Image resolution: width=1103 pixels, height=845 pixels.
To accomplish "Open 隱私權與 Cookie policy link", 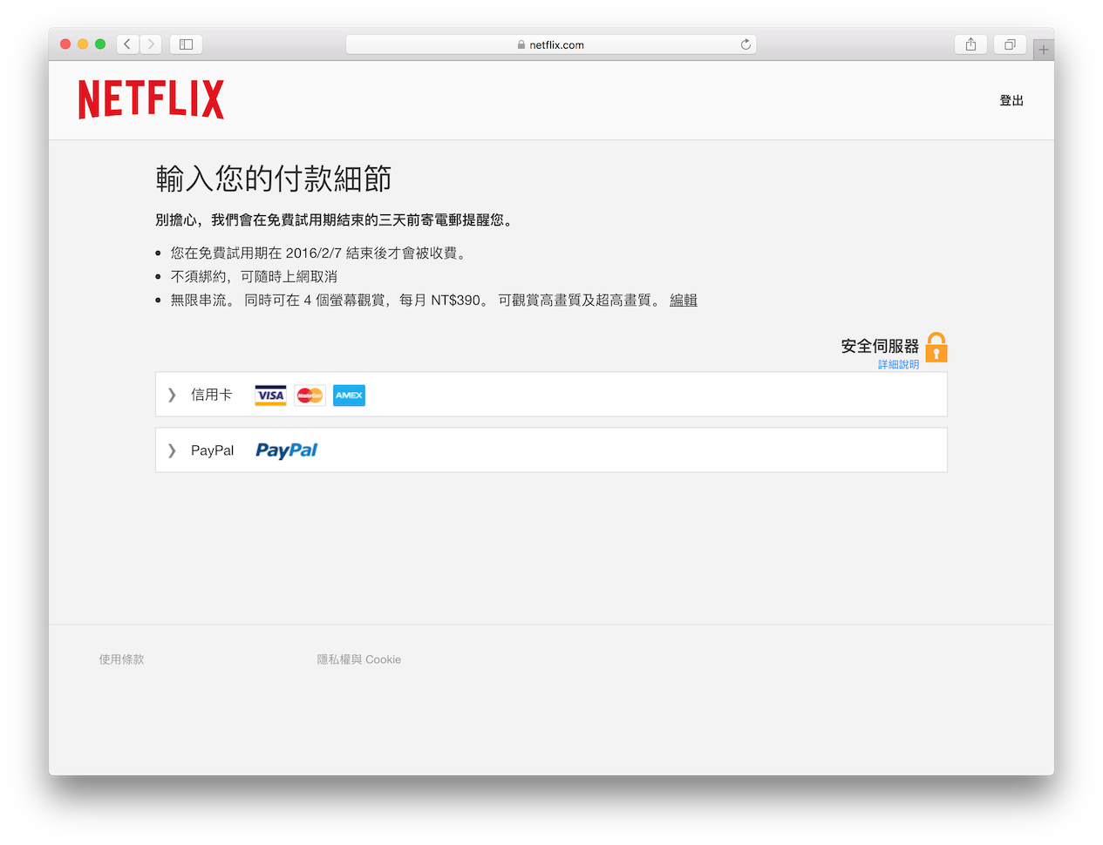I will (x=359, y=659).
